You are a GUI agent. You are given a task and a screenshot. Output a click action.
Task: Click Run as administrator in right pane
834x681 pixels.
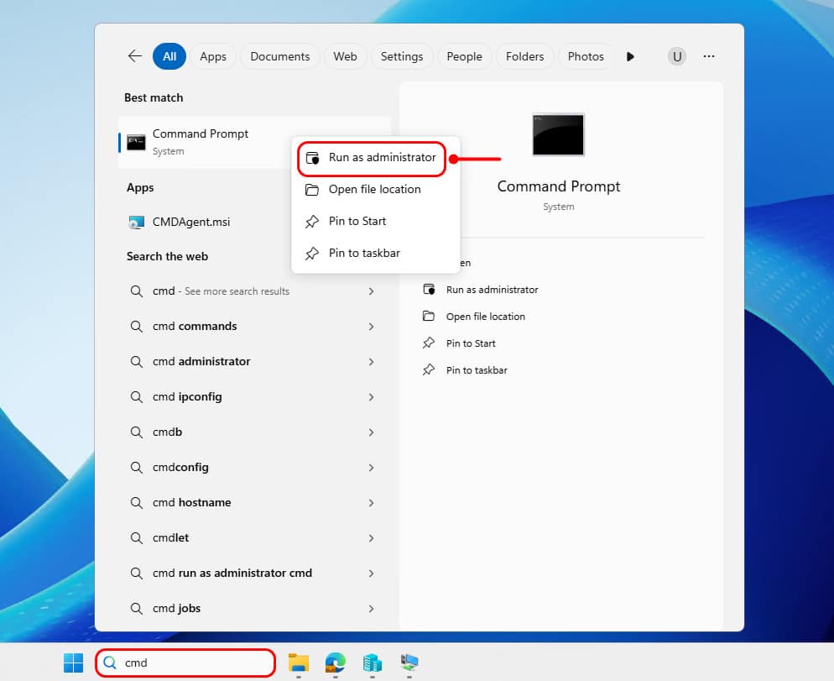492,290
